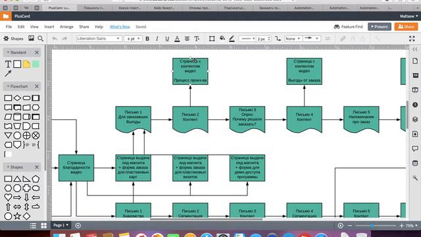Open the layers dock icon
This screenshot has height=237, width=421.
(415, 119)
